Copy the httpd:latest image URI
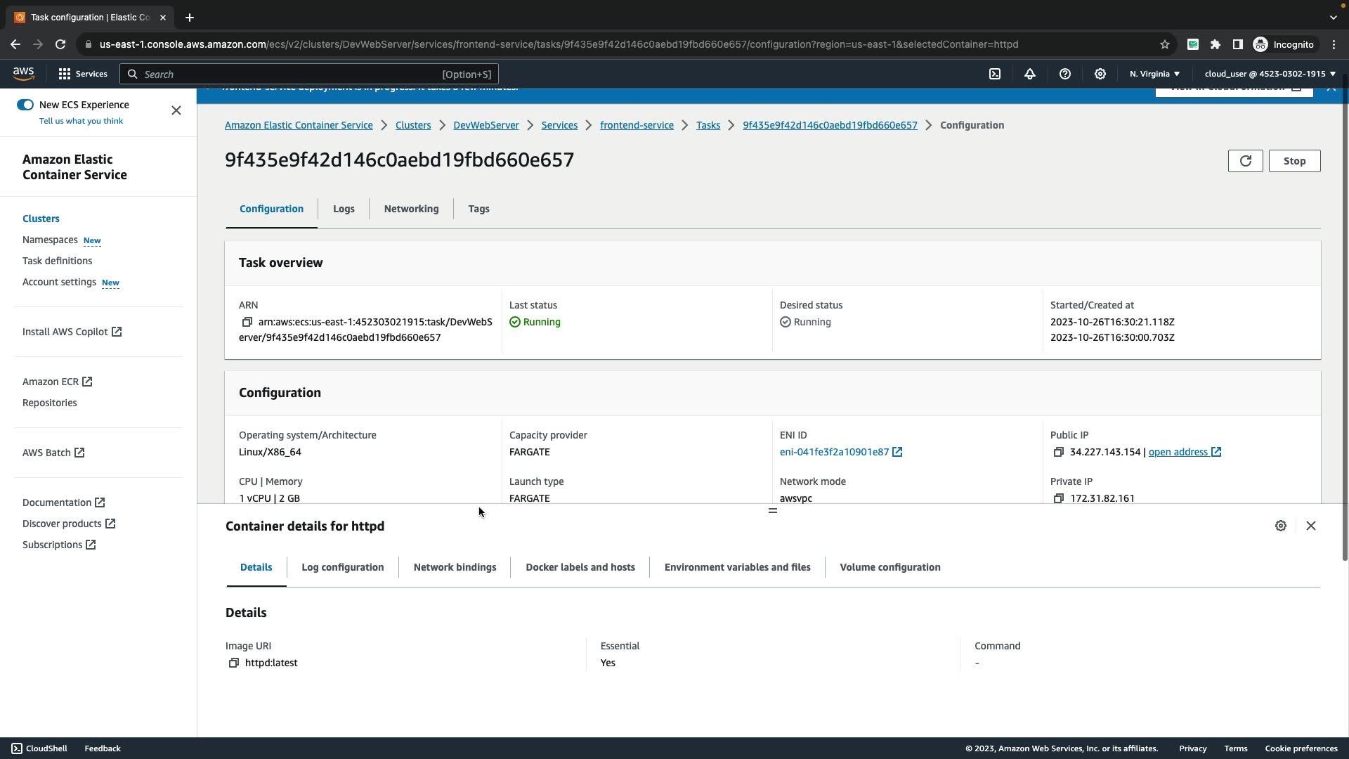 click(x=234, y=663)
